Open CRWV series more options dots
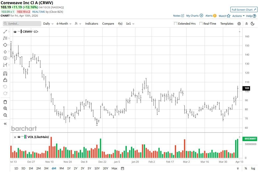 (x=19, y=31)
